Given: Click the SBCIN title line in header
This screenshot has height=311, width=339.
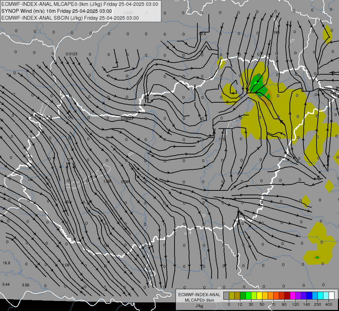Looking at the screenshot, I should (x=70, y=18).
